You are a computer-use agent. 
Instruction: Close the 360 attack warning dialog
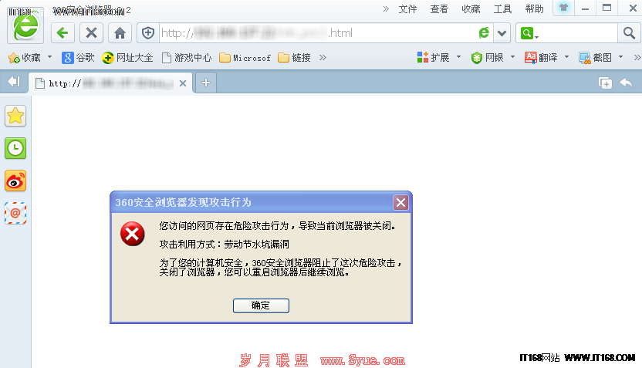(x=400, y=202)
